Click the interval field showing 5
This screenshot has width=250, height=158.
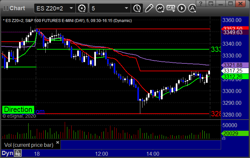point(110,8)
